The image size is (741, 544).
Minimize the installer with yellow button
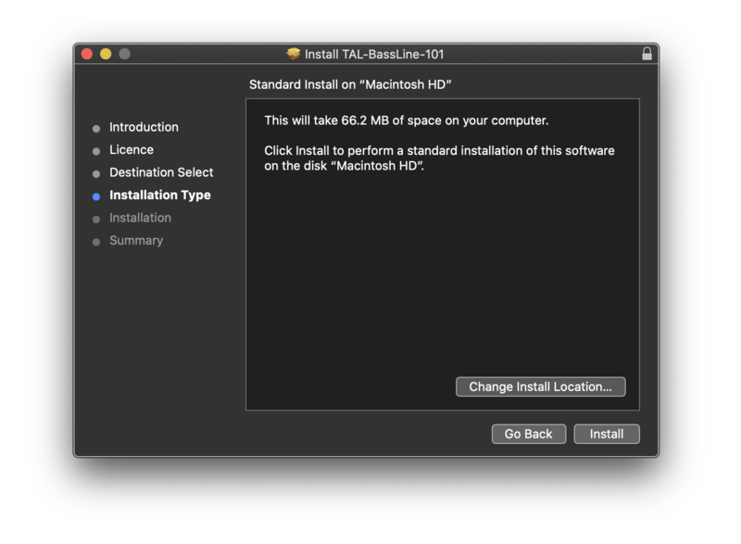point(106,54)
